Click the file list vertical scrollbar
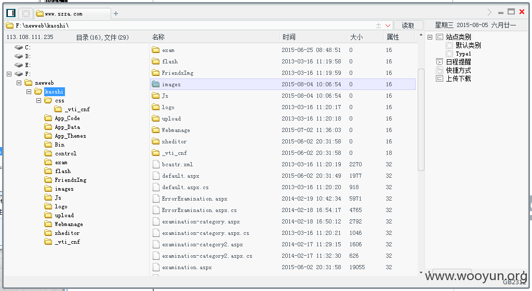Viewport: 532px width, 291px height. click(421, 120)
